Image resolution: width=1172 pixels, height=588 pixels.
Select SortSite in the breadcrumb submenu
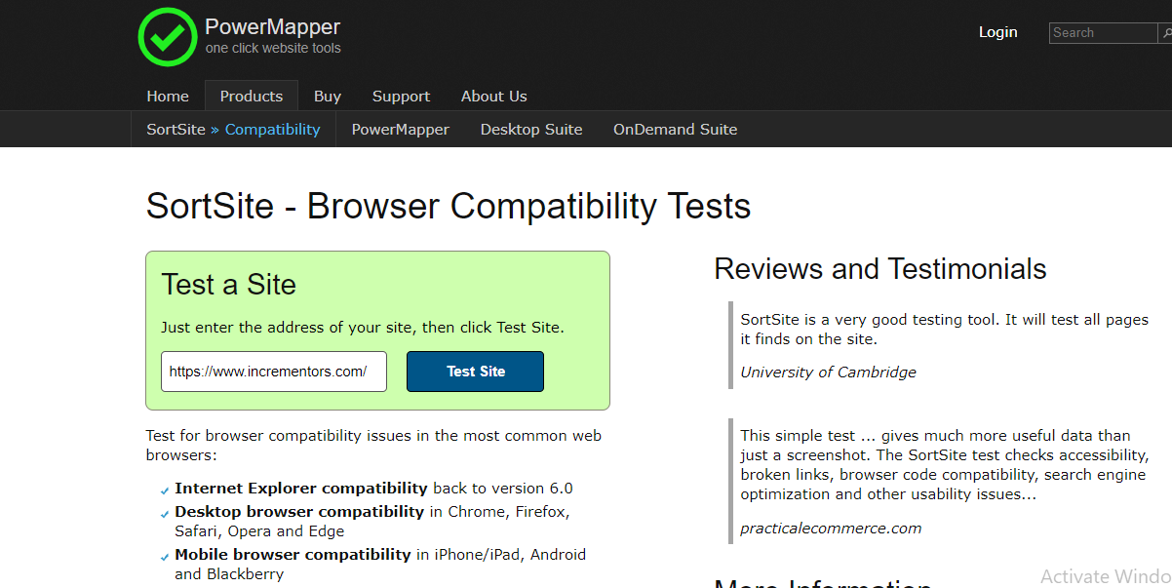[x=176, y=129]
